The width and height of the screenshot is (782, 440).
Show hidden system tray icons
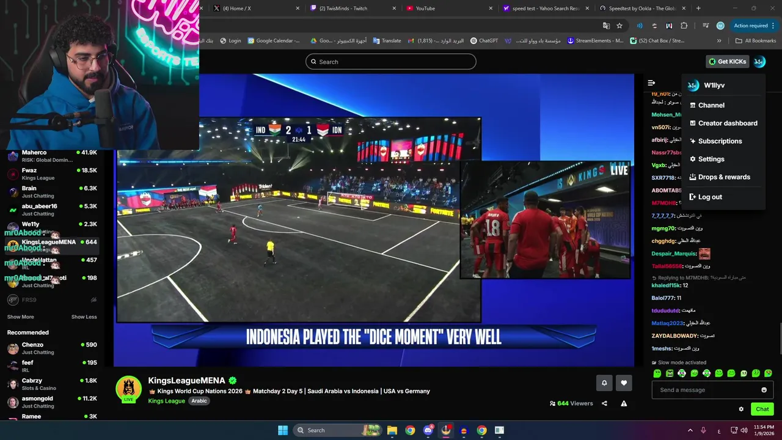click(690, 430)
